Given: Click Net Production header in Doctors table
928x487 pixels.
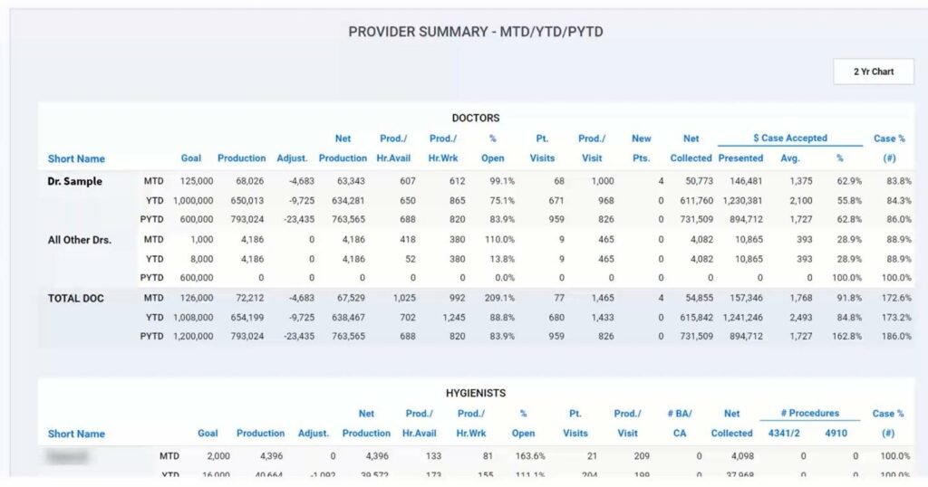Looking at the screenshot, I should tap(343, 148).
